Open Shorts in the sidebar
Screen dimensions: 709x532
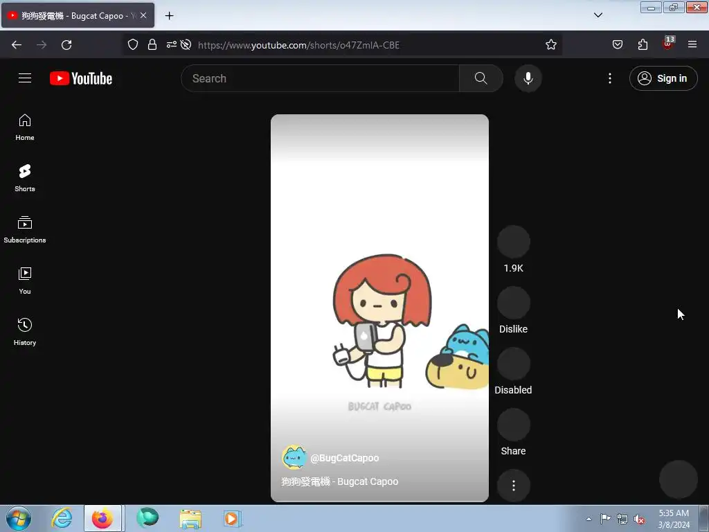[x=25, y=178]
